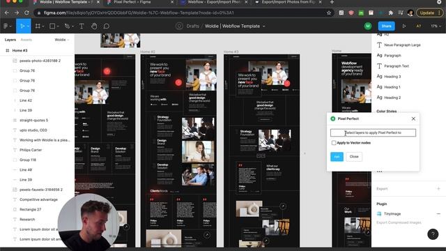This screenshot has width=446, height=251.
Task: Select the Research text layer
Action: pyautogui.click(x=27, y=220)
